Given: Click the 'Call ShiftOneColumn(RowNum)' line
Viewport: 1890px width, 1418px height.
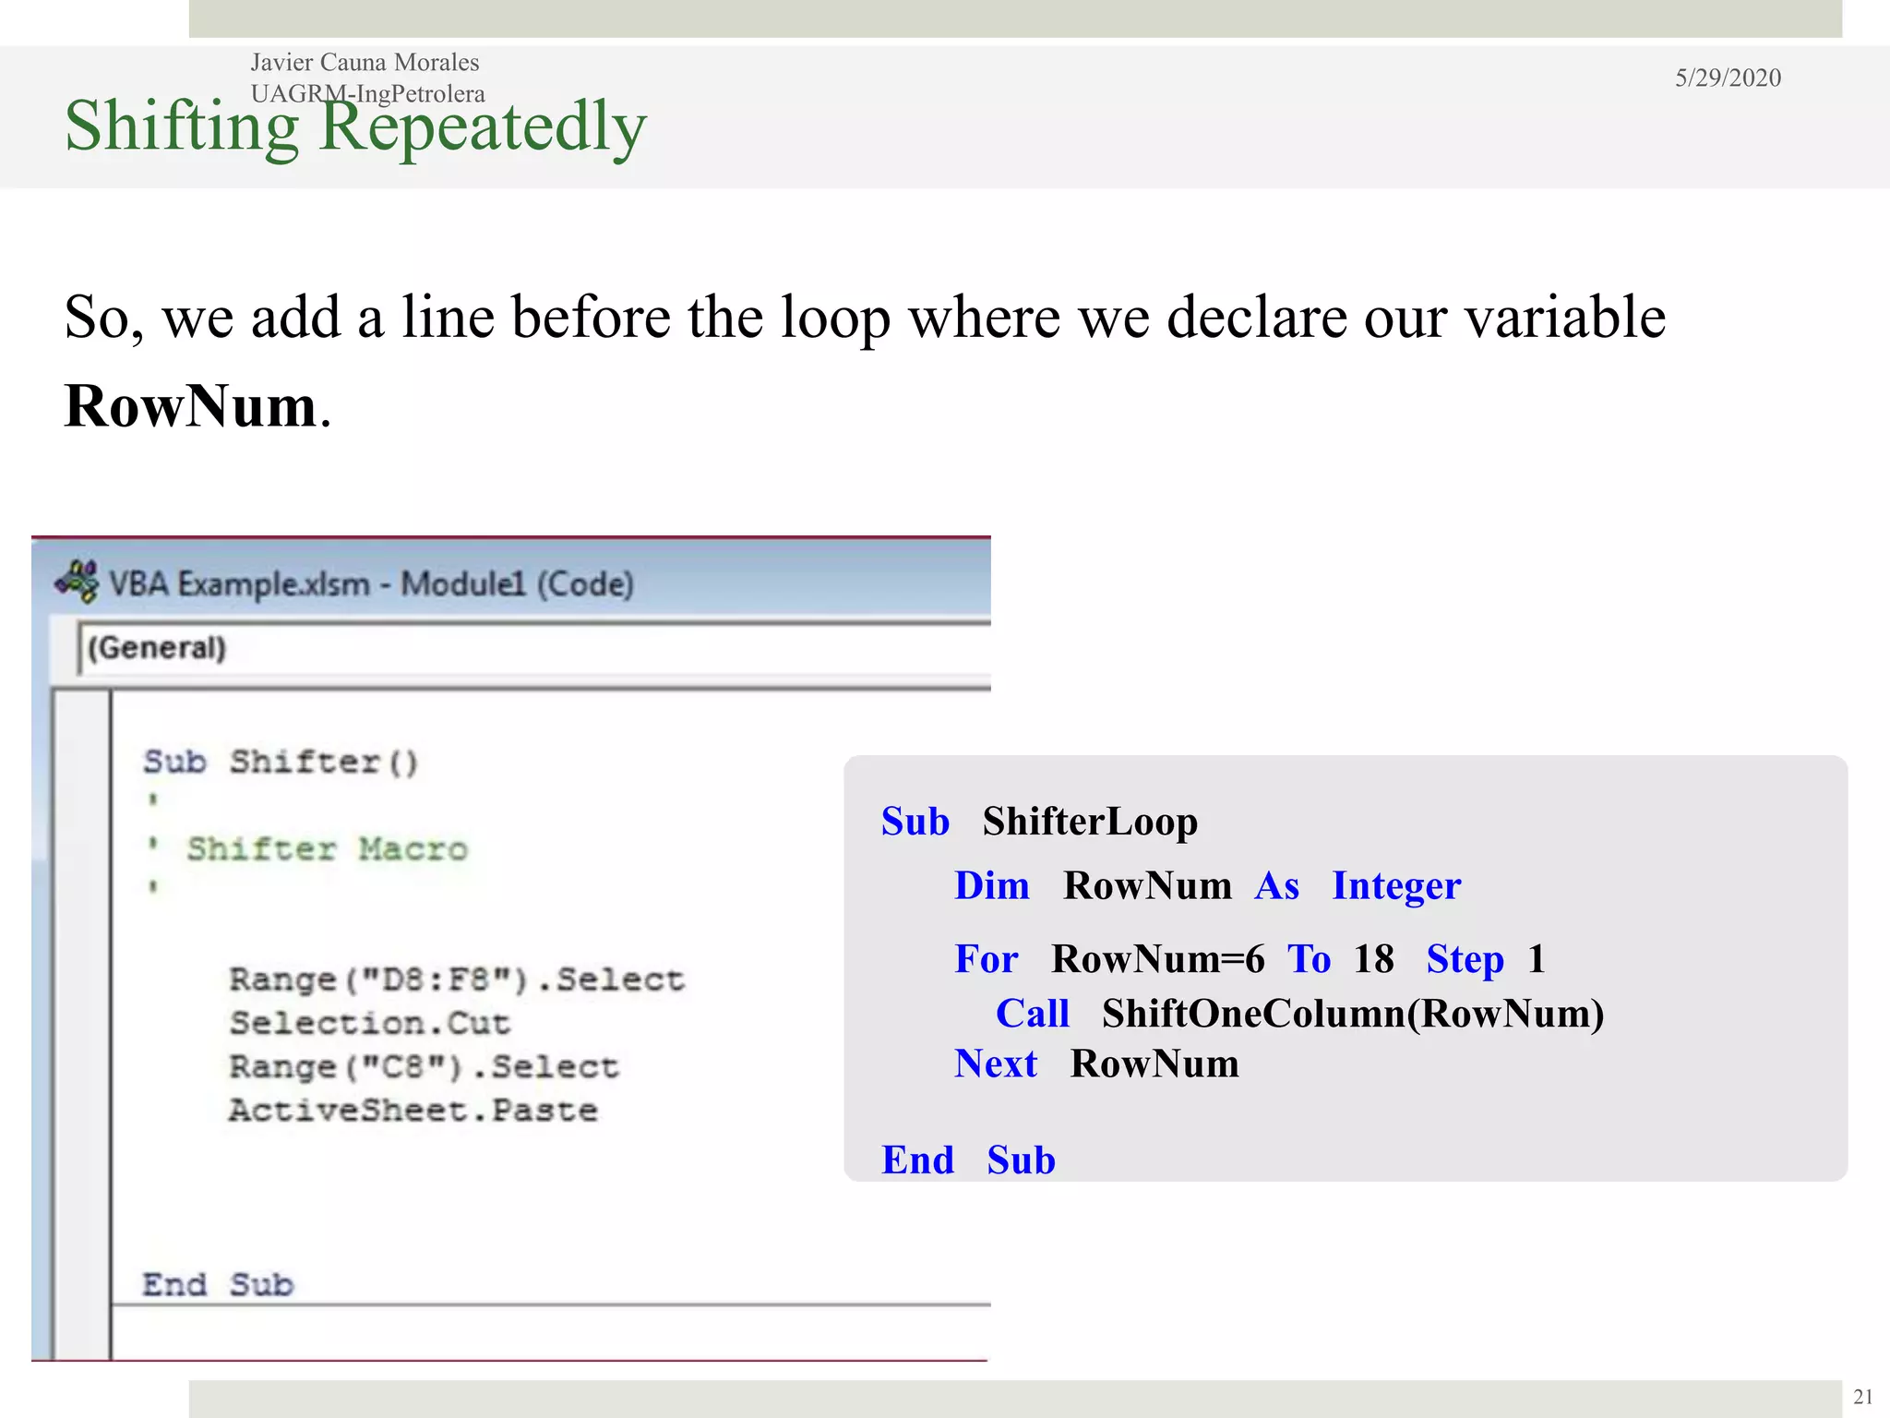Looking at the screenshot, I should pyautogui.click(x=1299, y=1013).
